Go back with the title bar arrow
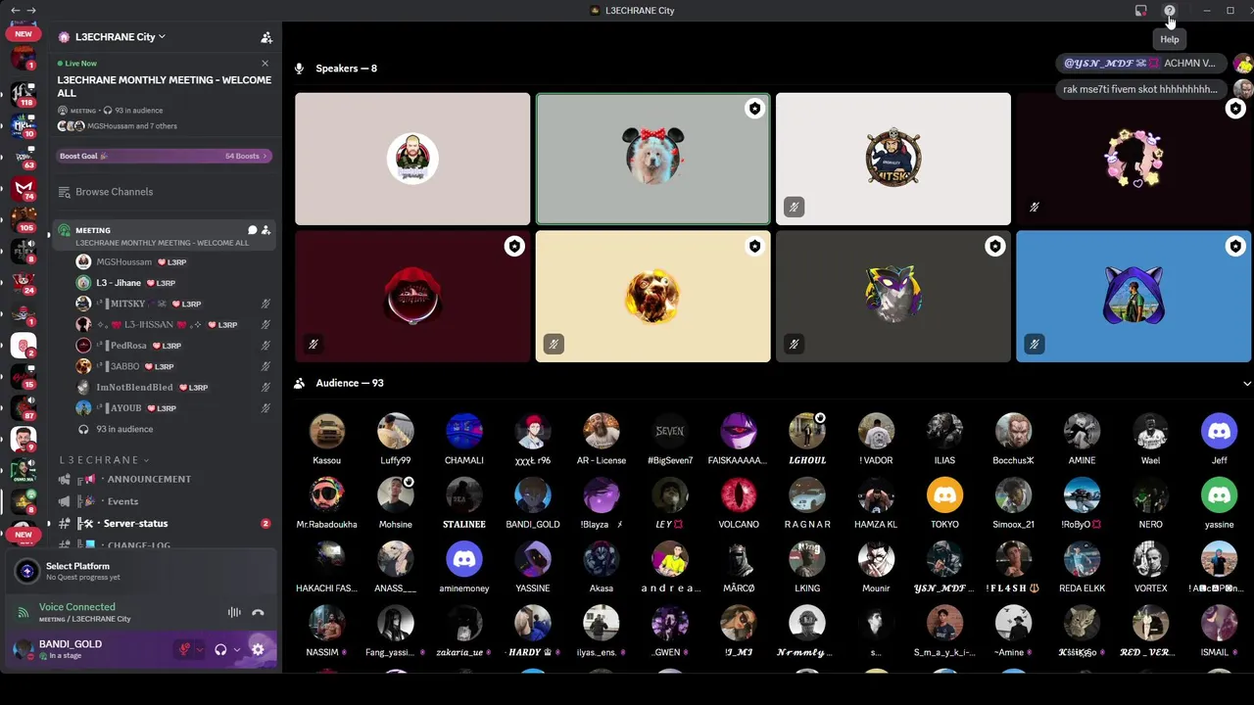 15,11
